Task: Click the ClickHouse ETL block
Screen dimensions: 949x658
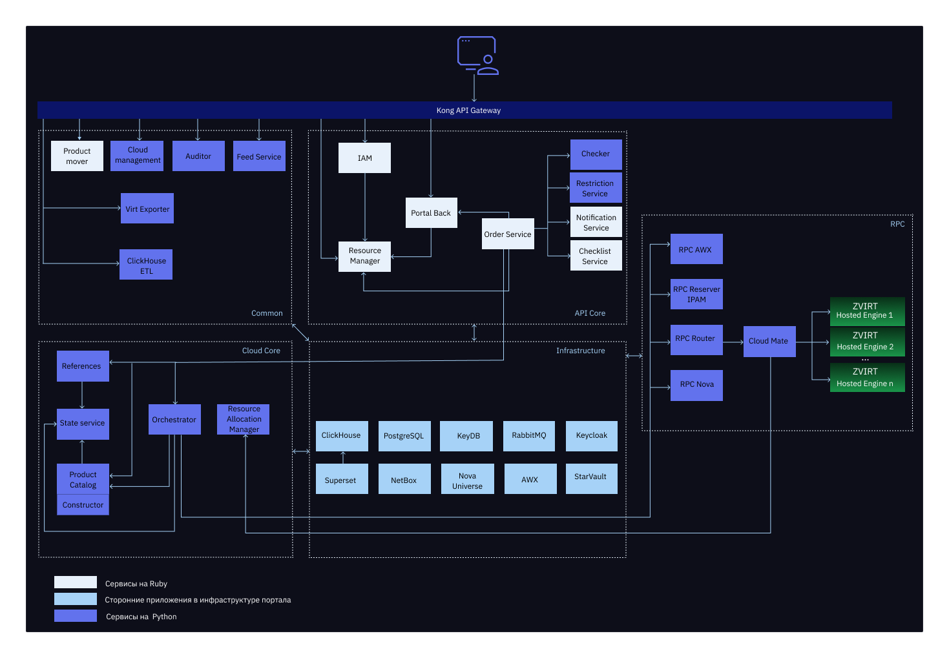Action: tap(146, 265)
